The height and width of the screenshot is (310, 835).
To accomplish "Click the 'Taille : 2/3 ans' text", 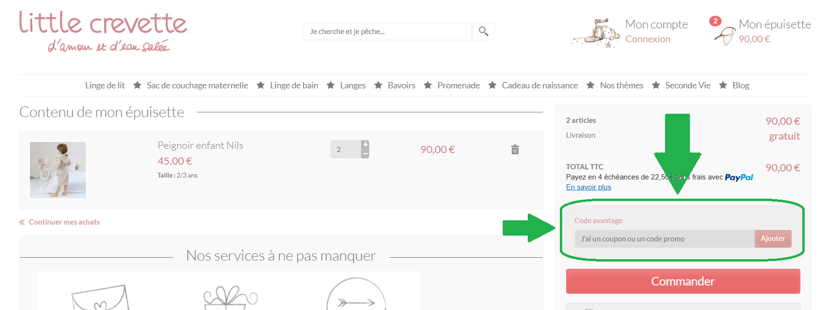I will 178,175.
